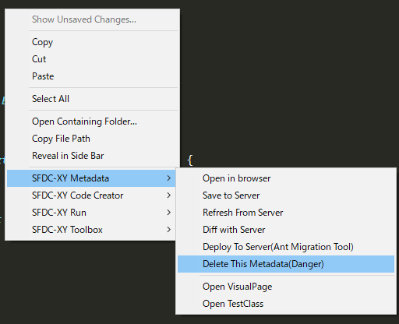Viewport: 399px width, 324px height.
Task: Expand SFDC-XY Metadata submenu arrow
Action: pyautogui.click(x=169, y=178)
